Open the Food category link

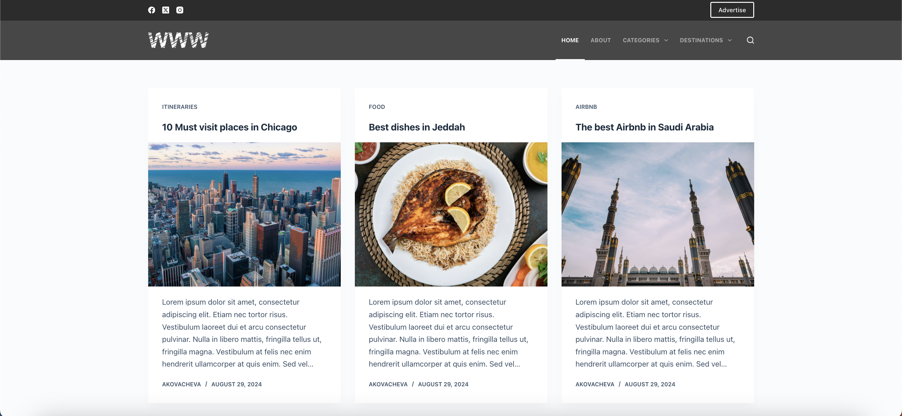[377, 107]
